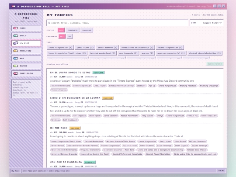The image size is (236, 177).
Task: Click the blue pill icon beside Art
Action: (15, 58)
